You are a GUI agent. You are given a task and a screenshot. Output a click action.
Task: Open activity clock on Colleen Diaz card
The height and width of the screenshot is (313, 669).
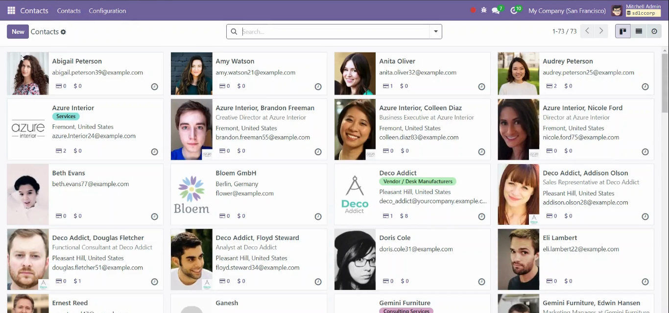click(481, 152)
